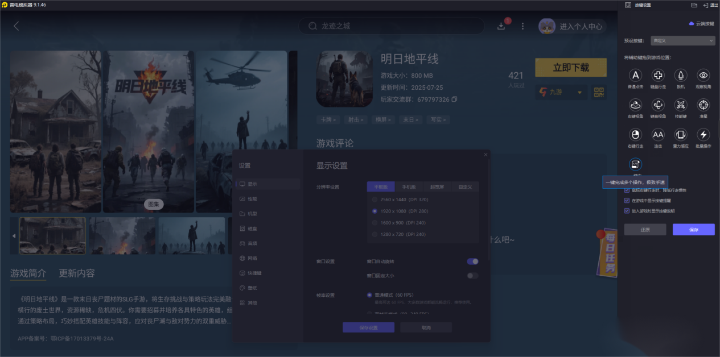Screen dimensions: 720x357
Task: Select the 重力感应 (gravity) key icon
Action: (x=681, y=135)
